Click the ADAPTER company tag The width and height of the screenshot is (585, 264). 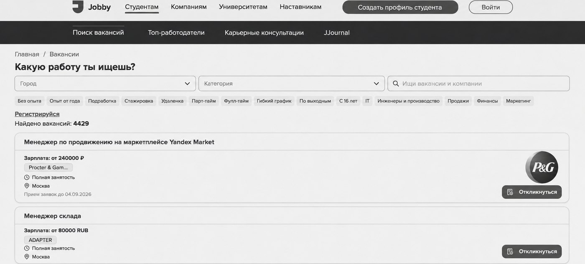point(41,240)
